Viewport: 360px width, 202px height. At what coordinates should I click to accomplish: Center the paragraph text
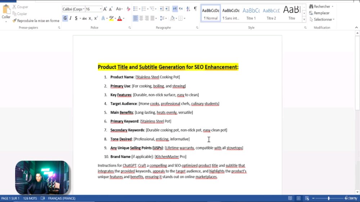141,18
